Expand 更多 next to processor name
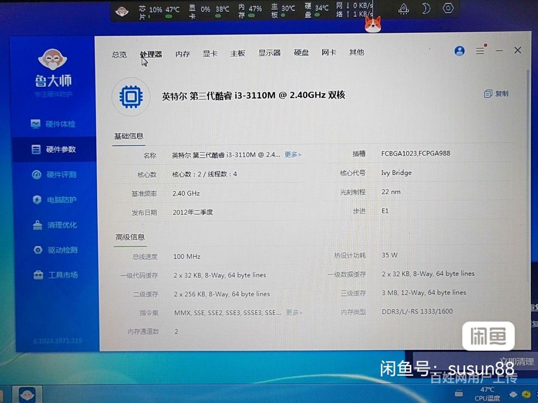This screenshot has width=538, height=403. coord(293,154)
